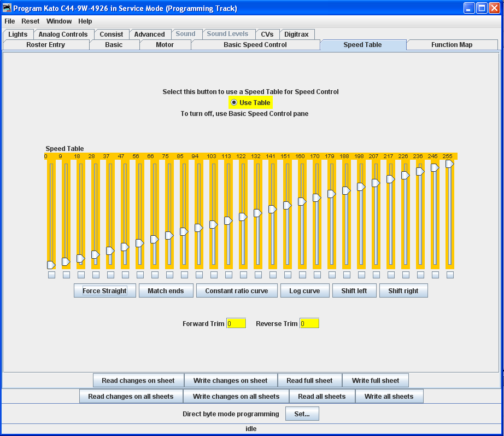The height and width of the screenshot is (436, 504).
Task: Switch to the CVs tab
Action: pos(267,34)
